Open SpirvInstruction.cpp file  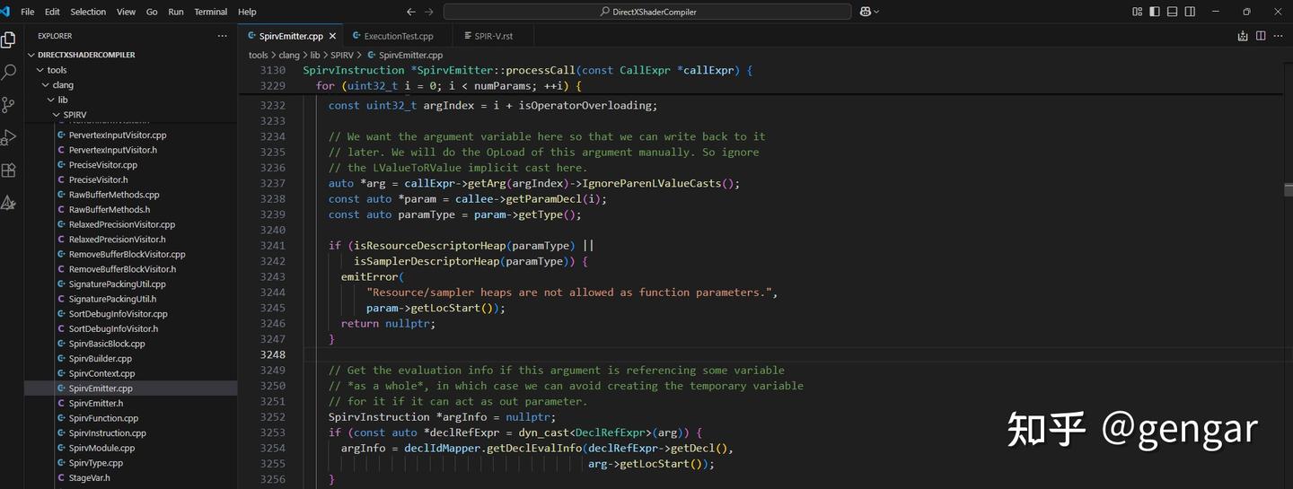[x=108, y=433]
